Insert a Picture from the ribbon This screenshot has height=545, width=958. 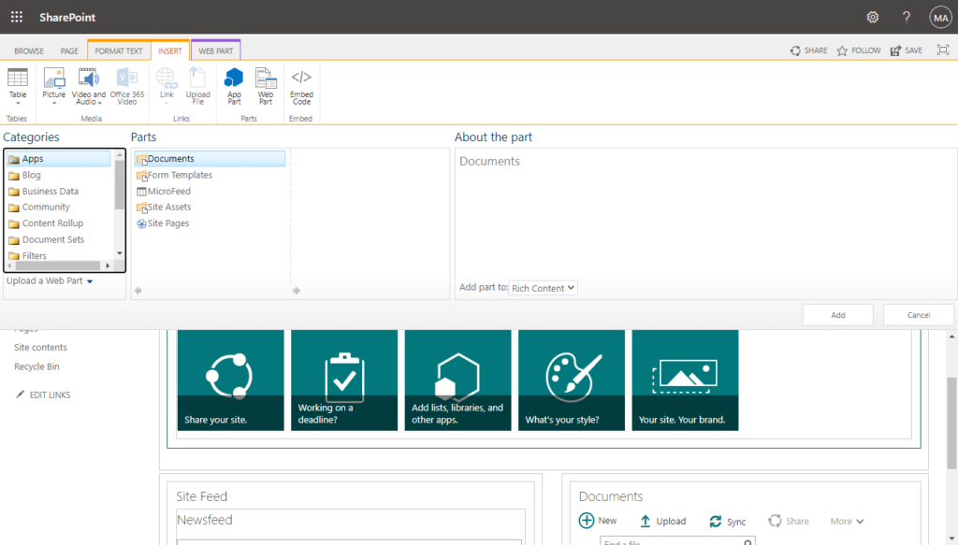(53, 85)
